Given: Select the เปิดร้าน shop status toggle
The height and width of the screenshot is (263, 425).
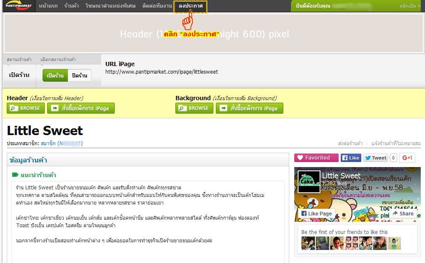Looking at the screenshot, I should (x=55, y=75).
